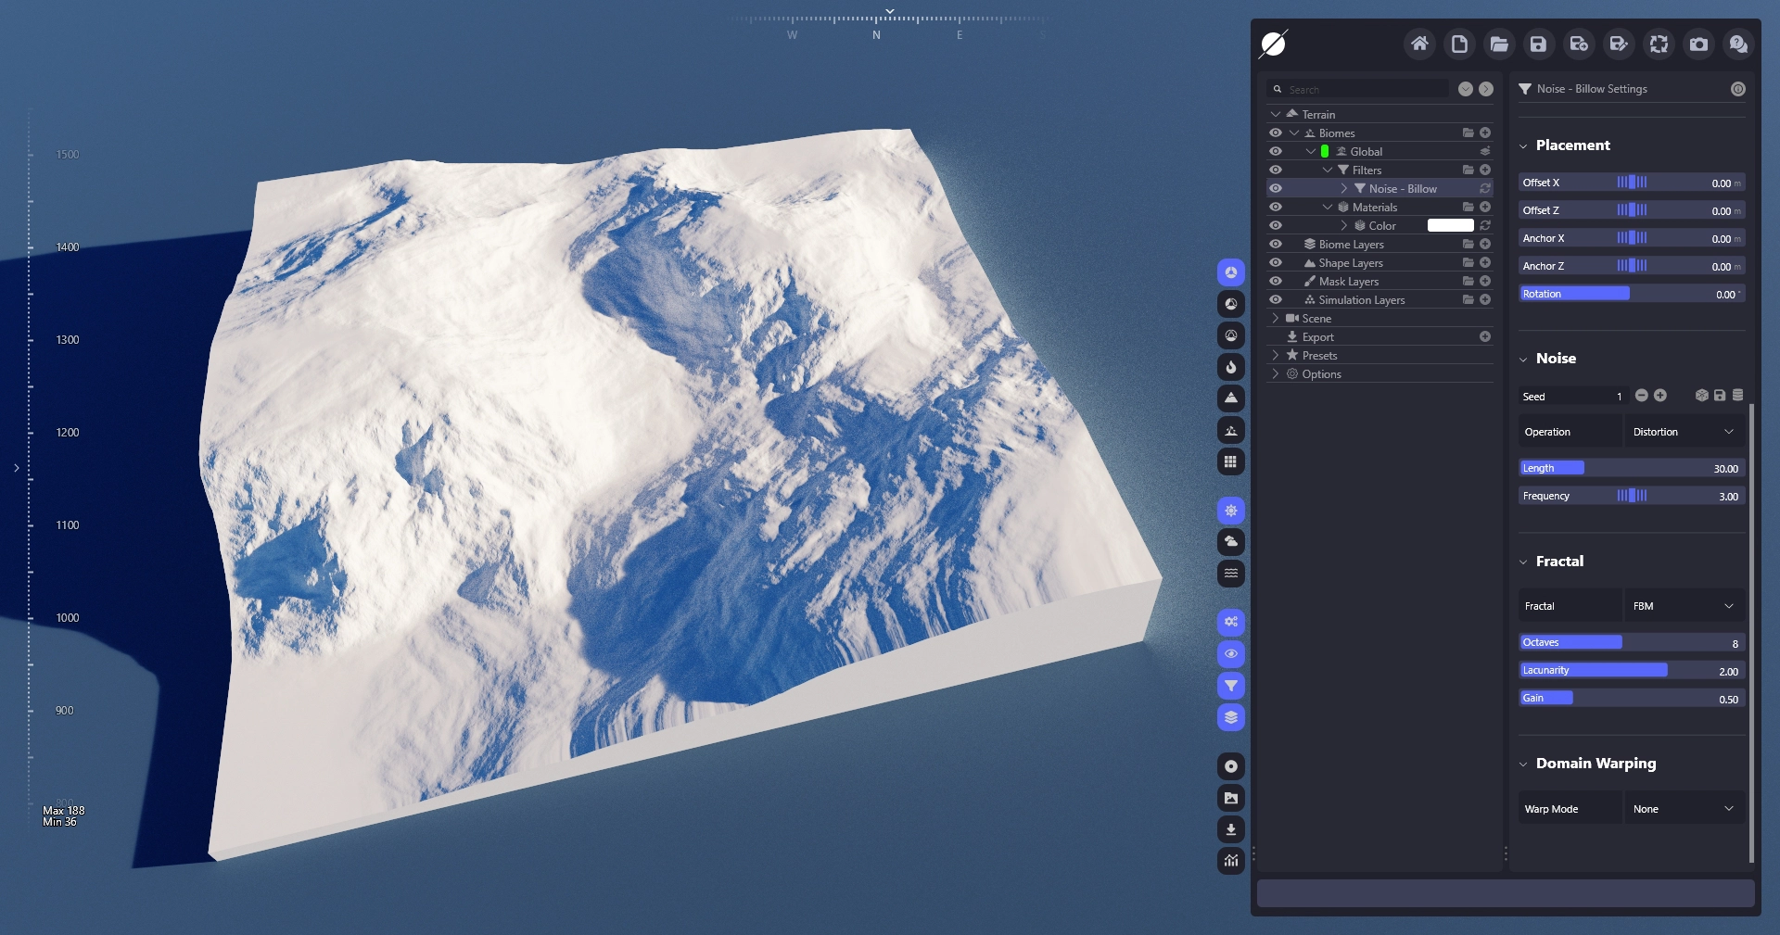Image resolution: width=1780 pixels, height=935 pixels.
Task: Click the open folder icon in top toolbar
Action: (x=1499, y=44)
